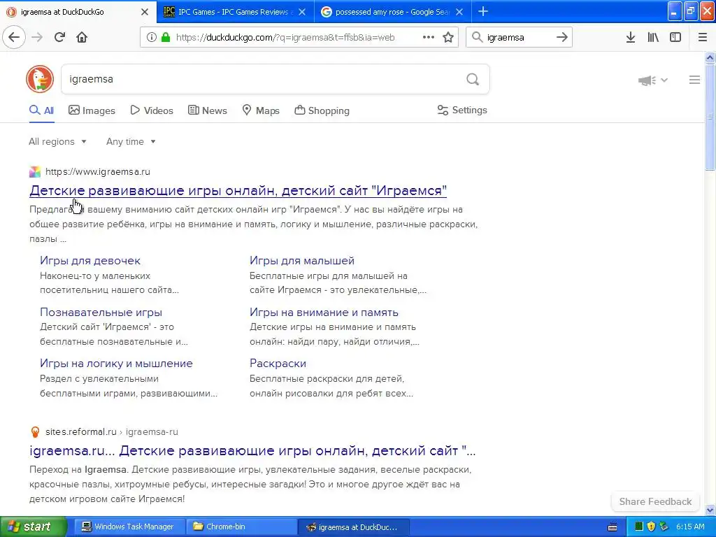This screenshot has width=716, height=537.
Task: Switch to IPC Games Reviews tab
Action: point(235,12)
